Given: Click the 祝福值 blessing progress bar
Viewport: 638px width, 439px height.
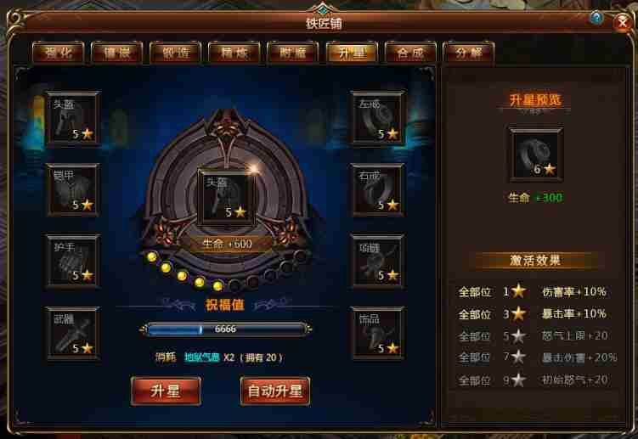Looking at the screenshot, I should (x=226, y=329).
